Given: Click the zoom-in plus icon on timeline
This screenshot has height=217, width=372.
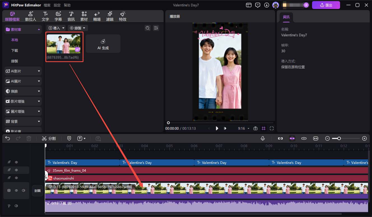Looking at the screenshot, I should coord(364,138).
